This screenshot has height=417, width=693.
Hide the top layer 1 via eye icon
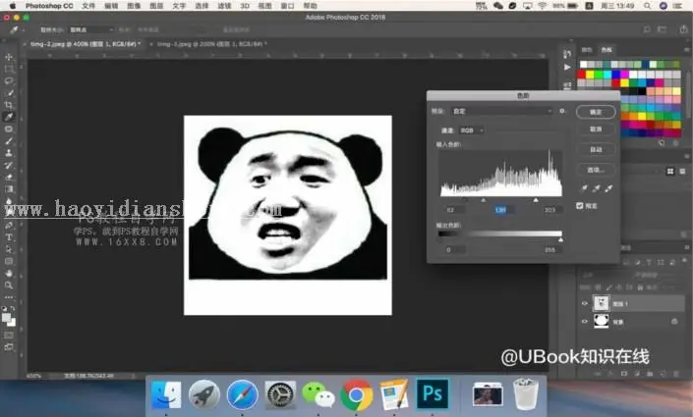coord(584,303)
